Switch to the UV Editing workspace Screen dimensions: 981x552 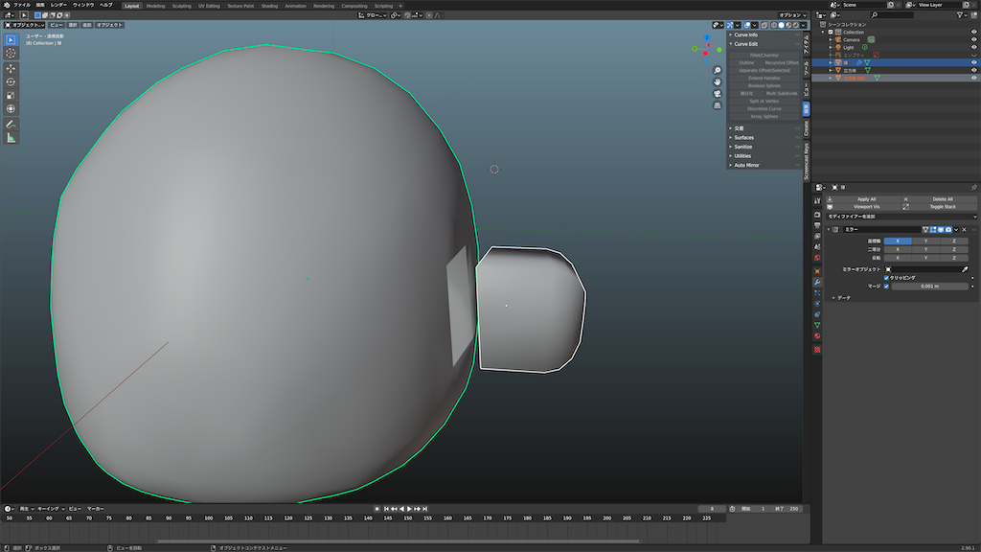pyautogui.click(x=209, y=6)
